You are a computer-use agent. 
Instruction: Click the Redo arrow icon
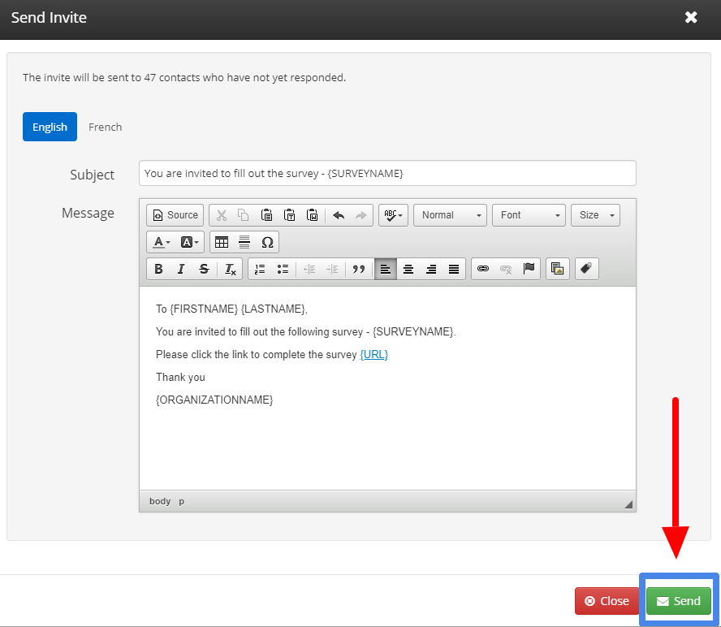tap(361, 215)
